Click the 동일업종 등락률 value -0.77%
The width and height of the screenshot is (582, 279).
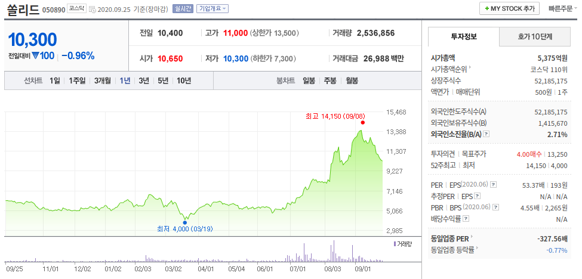pyautogui.click(x=557, y=250)
